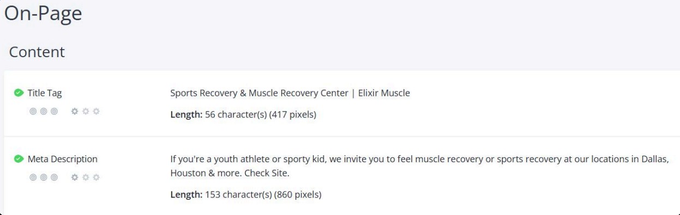Viewport: 680px width, 215px height.
Task: Click the middle gear icon under Meta Description
Action: 86,177
